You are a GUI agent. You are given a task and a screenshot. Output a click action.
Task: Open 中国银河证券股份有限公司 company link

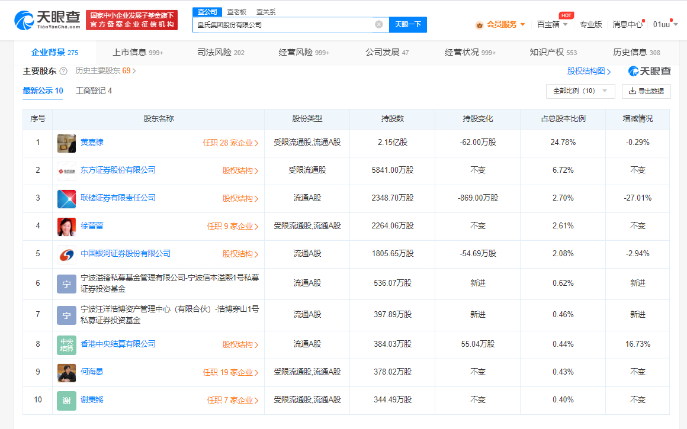(126, 253)
